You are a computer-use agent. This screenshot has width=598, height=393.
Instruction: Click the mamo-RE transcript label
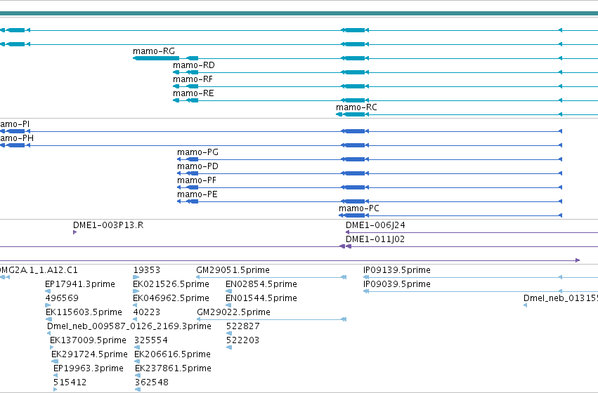pyautogui.click(x=193, y=93)
